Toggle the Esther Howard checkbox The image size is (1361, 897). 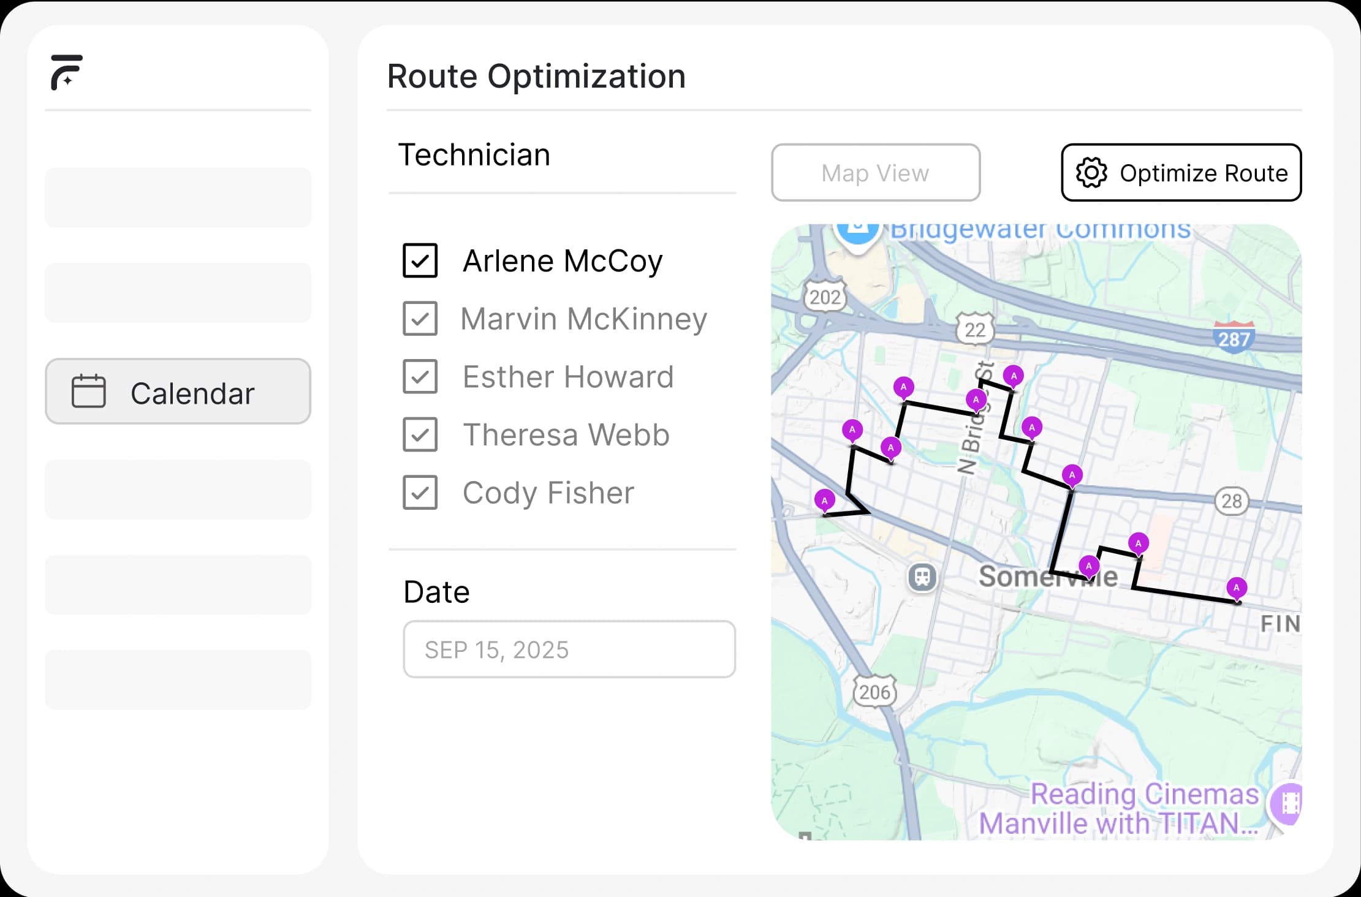click(420, 377)
